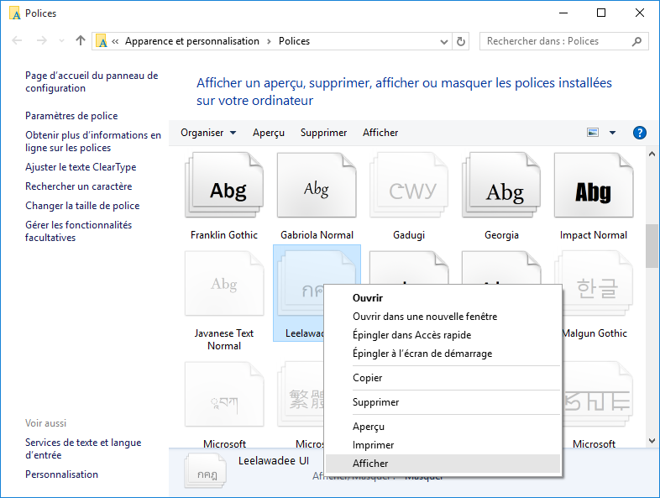This screenshot has height=498, width=660.
Task: Click the Polices folder icon in address bar
Action: (102, 41)
